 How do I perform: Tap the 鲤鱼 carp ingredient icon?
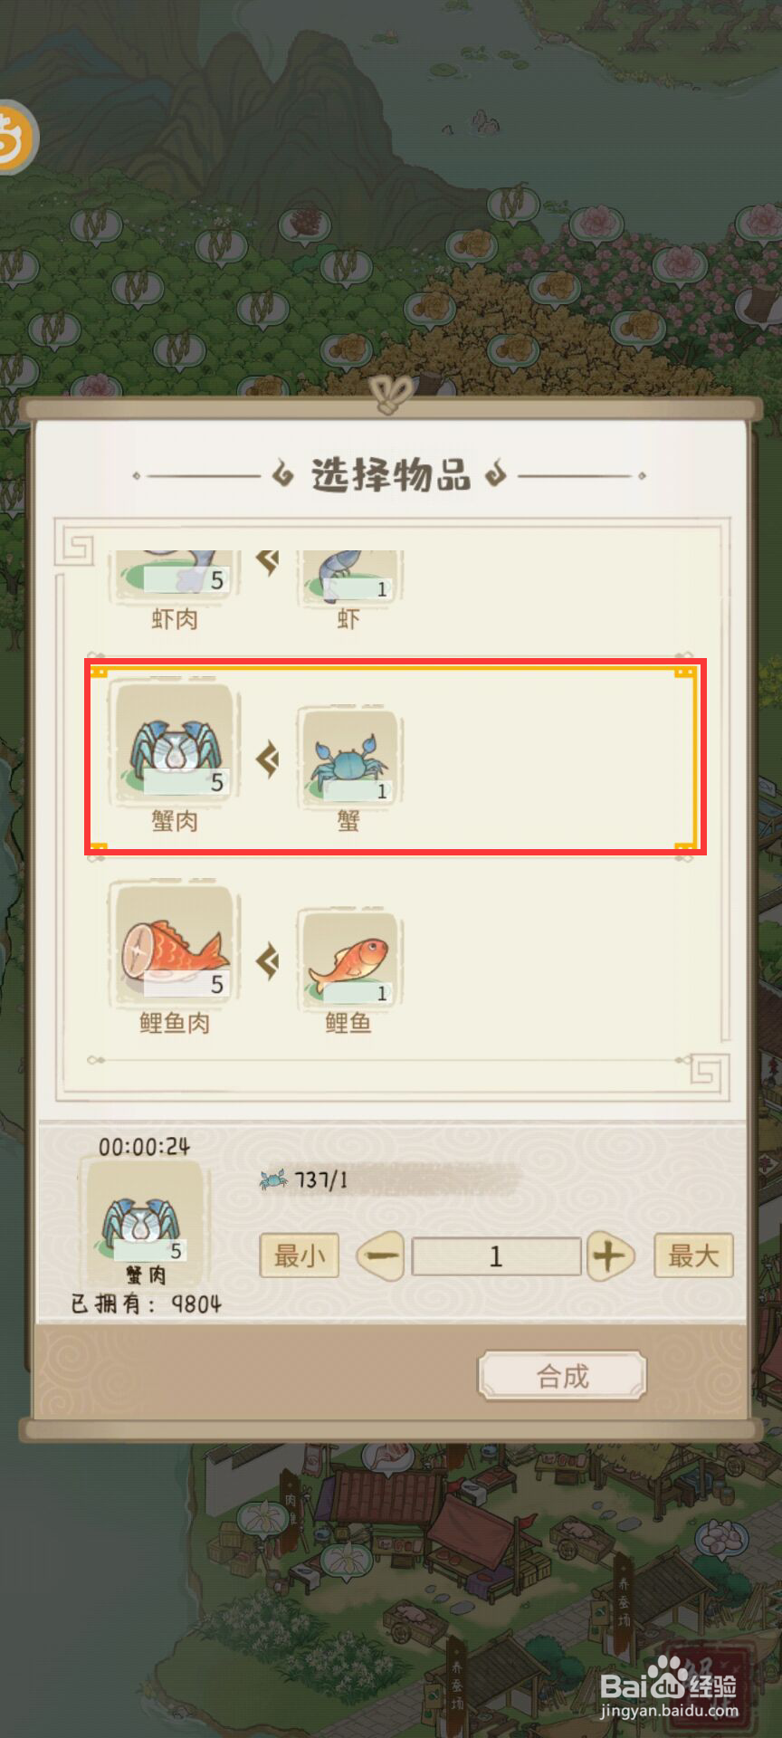click(x=349, y=959)
